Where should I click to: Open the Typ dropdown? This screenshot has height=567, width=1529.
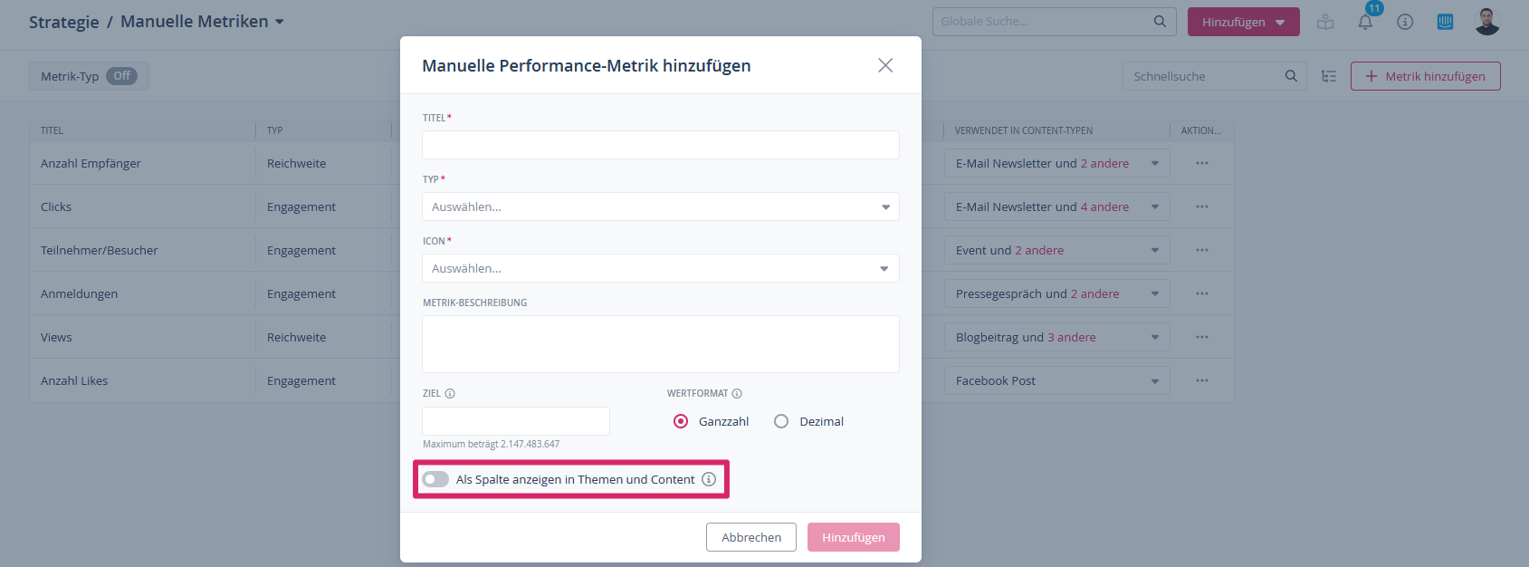point(660,207)
